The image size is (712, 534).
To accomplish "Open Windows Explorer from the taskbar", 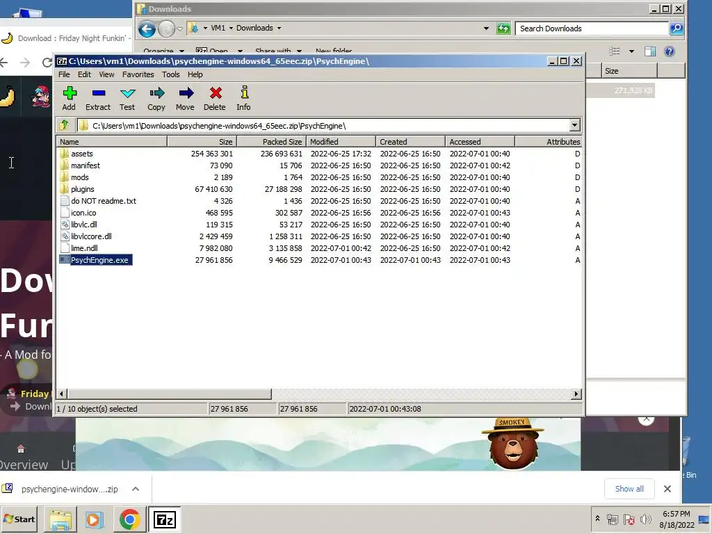I will point(60,519).
